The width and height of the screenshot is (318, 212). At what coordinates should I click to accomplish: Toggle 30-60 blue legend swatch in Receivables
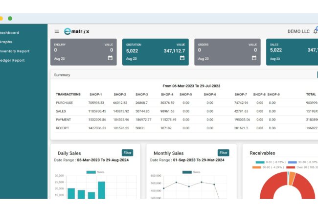(x=292, y=162)
